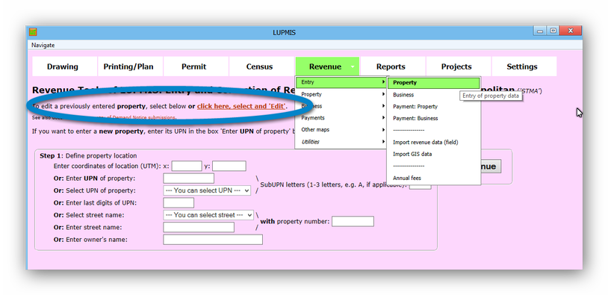Viewport: 608px width, 295px height.
Task: Click the x coordinate input field
Action: pyautogui.click(x=187, y=166)
